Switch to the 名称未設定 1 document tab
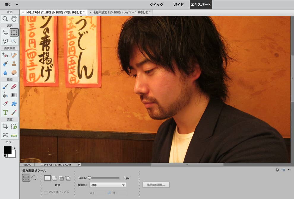 (x=121, y=12)
